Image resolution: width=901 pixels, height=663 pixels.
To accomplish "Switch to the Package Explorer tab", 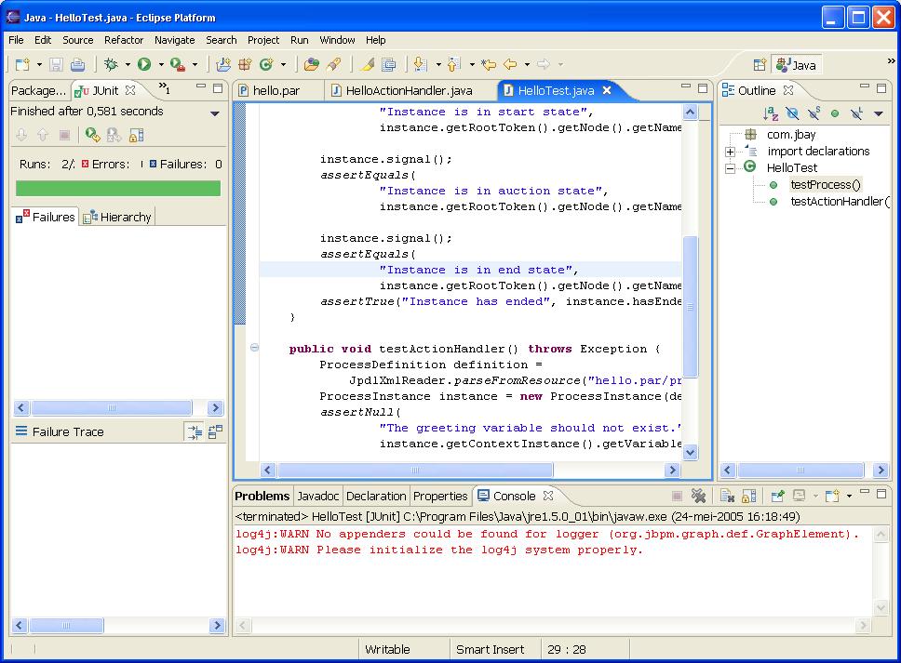I will [x=38, y=91].
